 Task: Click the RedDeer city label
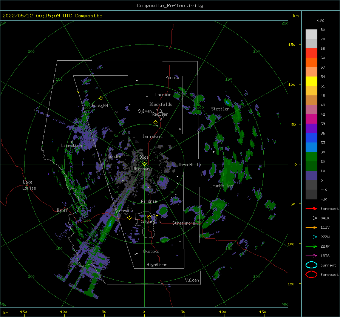(160, 114)
